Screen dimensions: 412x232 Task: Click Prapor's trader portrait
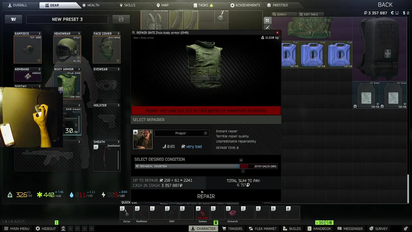(x=143, y=139)
